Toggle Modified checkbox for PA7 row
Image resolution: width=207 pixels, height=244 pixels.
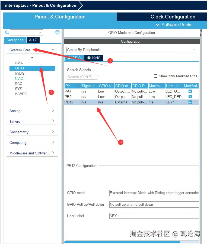click(x=190, y=91)
